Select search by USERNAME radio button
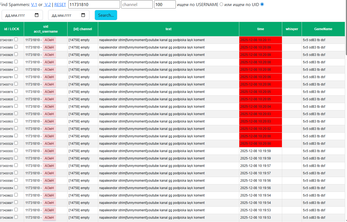Image resolution: width=347 pixels, height=222 pixels. click(x=221, y=4)
